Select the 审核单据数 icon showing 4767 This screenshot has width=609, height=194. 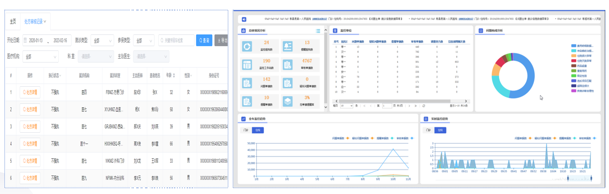pos(288,64)
